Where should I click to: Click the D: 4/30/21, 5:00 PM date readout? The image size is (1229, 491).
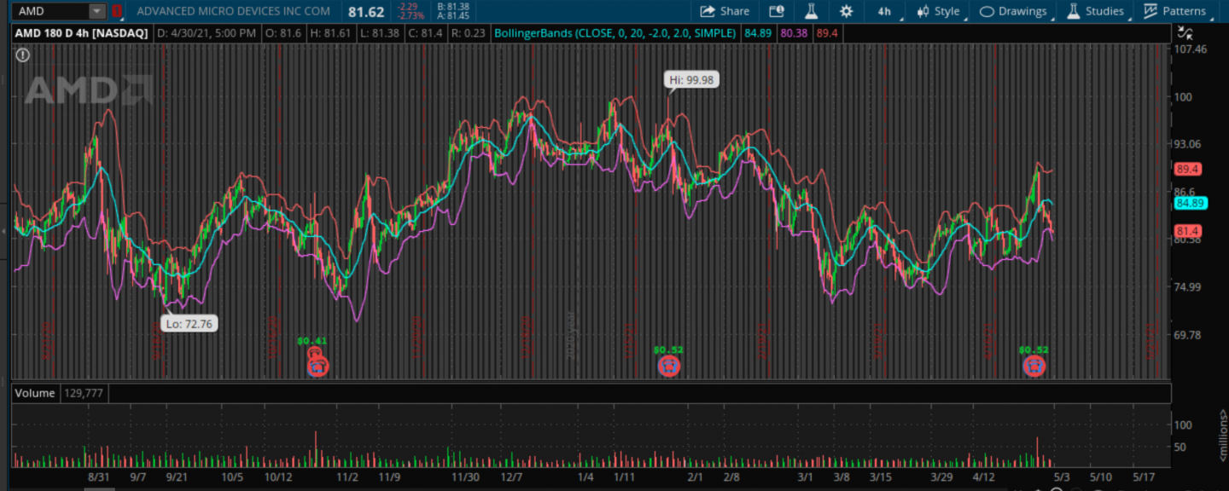click(x=207, y=33)
